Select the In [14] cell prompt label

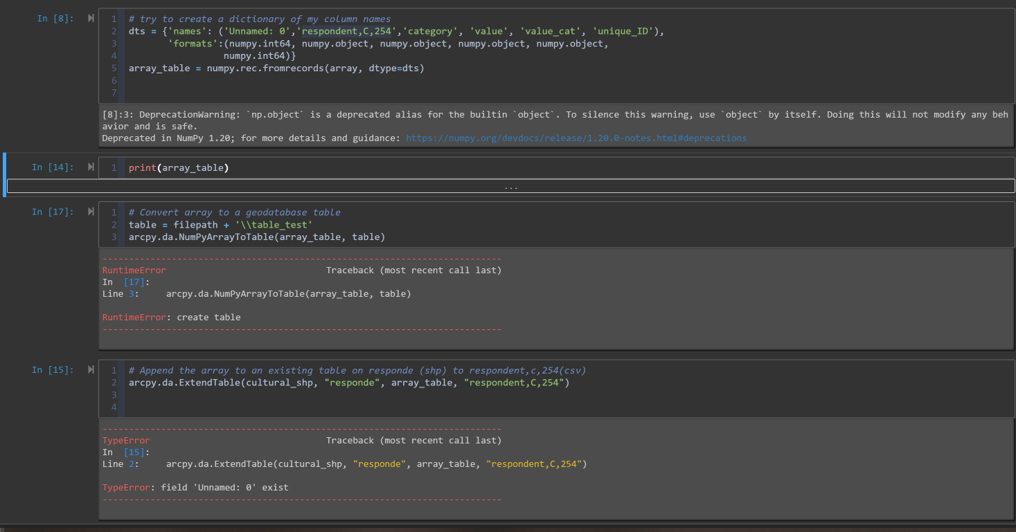coord(53,167)
